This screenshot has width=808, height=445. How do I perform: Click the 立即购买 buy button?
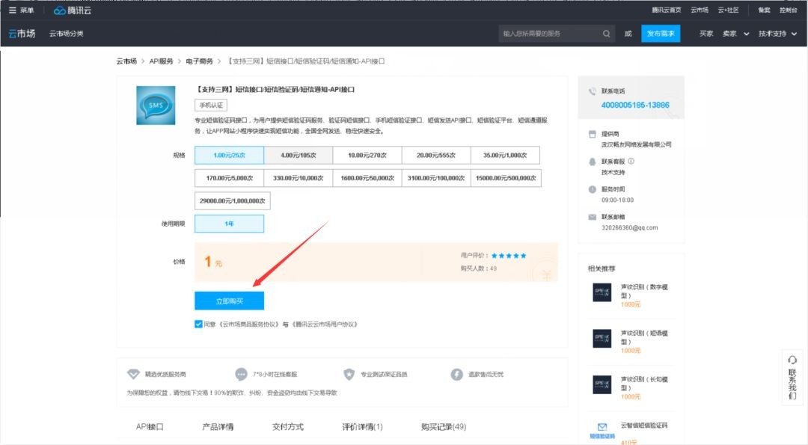coord(230,301)
